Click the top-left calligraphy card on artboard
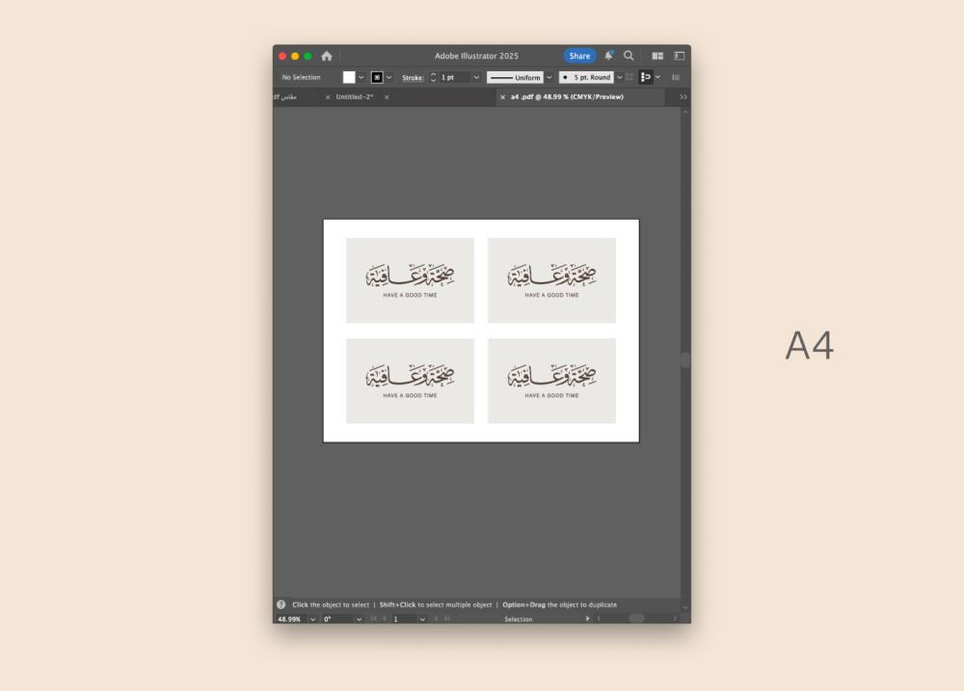 pos(410,280)
